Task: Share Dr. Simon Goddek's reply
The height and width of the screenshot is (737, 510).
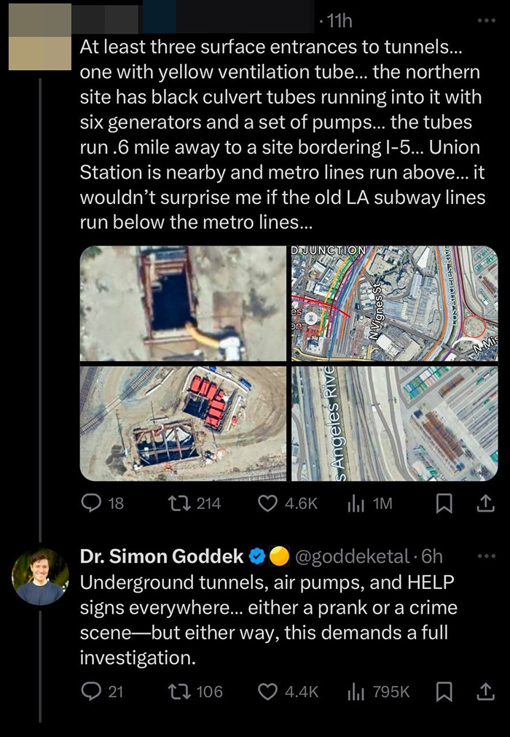Action: (x=485, y=691)
